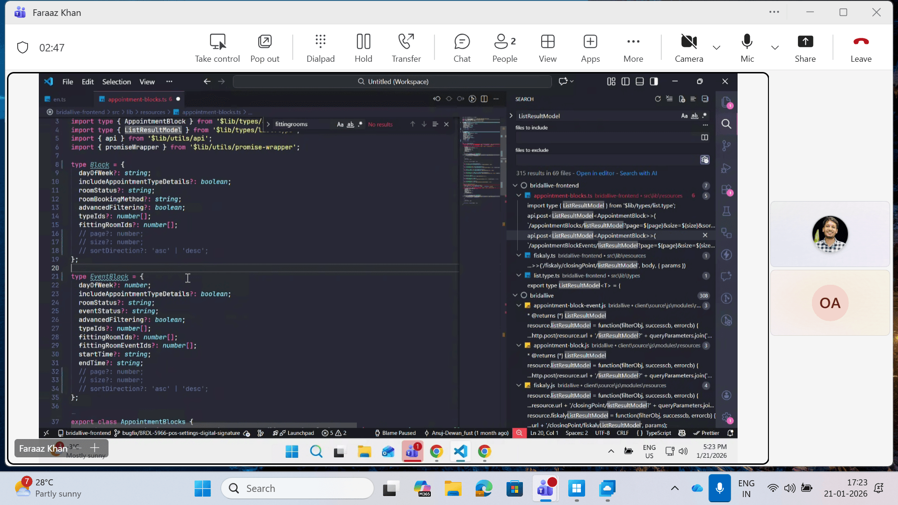Click the Search with AI link
898x505 pixels.
tap(638, 173)
